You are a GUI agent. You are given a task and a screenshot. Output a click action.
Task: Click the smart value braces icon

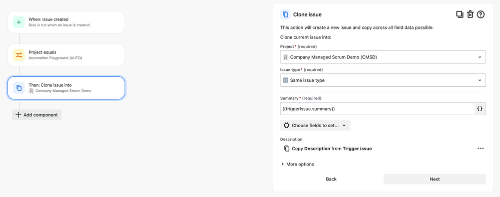[x=479, y=109]
